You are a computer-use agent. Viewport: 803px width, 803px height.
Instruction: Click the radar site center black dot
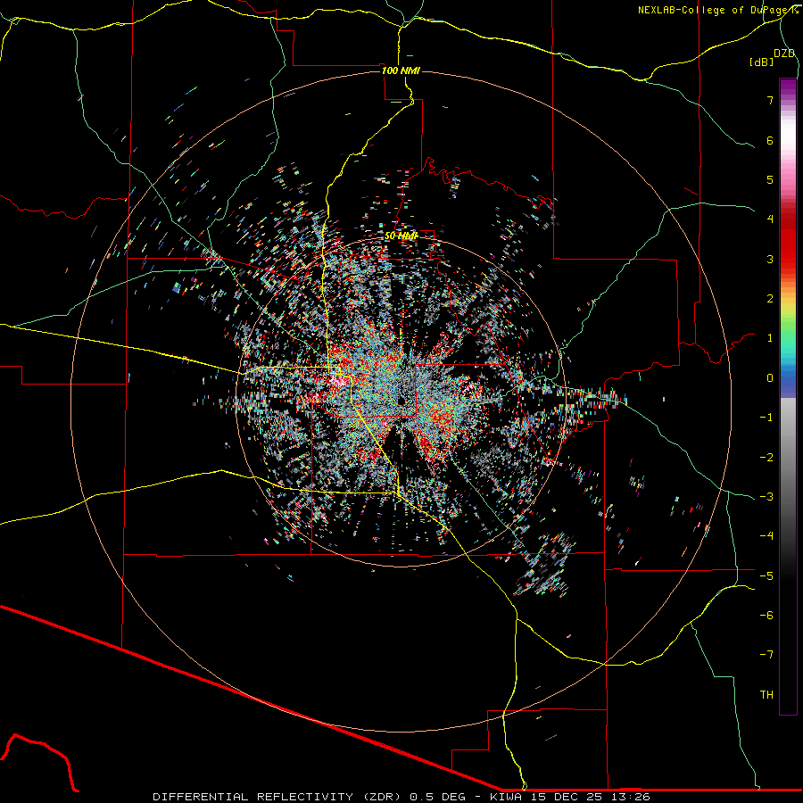click(401, 400)
